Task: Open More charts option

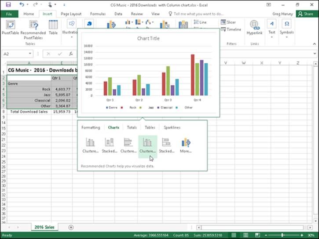Action: click(186, 145)
